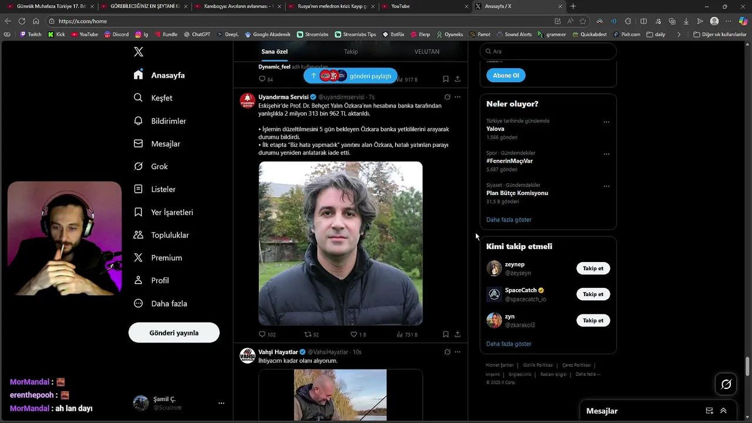This screenshot has width=752, height=423.
Task: Click Gönderi yayınla button
Action: point(174,333)
